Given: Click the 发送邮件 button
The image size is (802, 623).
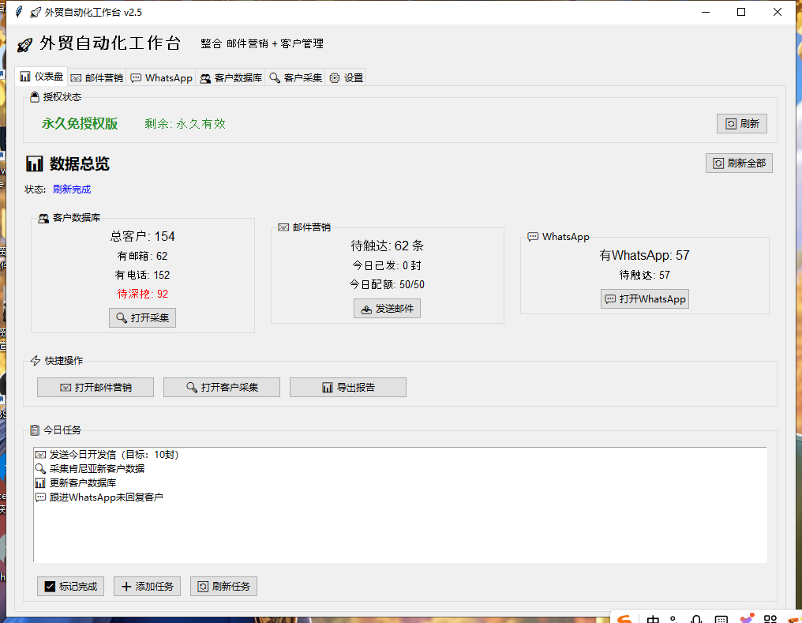Looking at the screenshot, I should click(x=388, y=309).
